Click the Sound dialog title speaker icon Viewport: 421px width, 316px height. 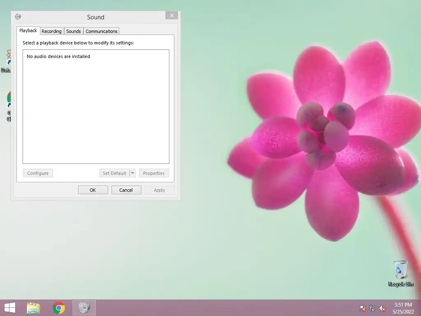[18, 16]
